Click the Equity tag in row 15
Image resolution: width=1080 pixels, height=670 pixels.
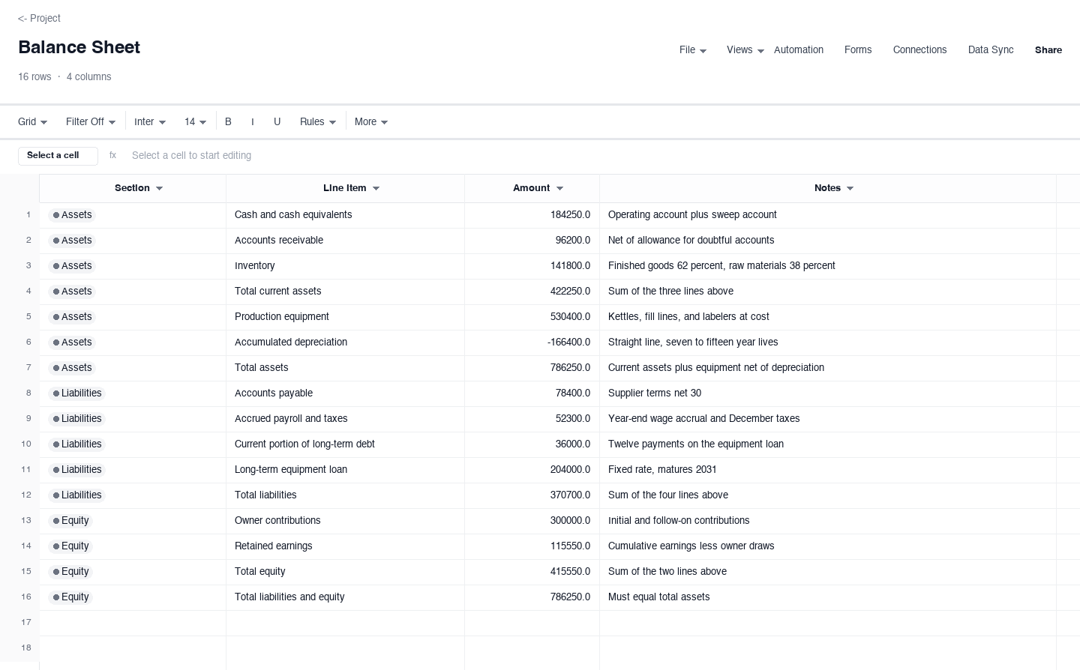point(70,572)
